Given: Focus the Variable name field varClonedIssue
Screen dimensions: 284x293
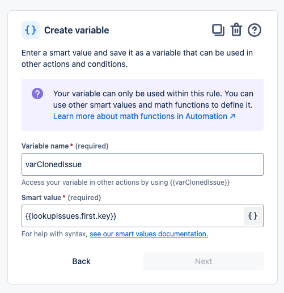Looking at the screenshot, I should pos(142,164).
